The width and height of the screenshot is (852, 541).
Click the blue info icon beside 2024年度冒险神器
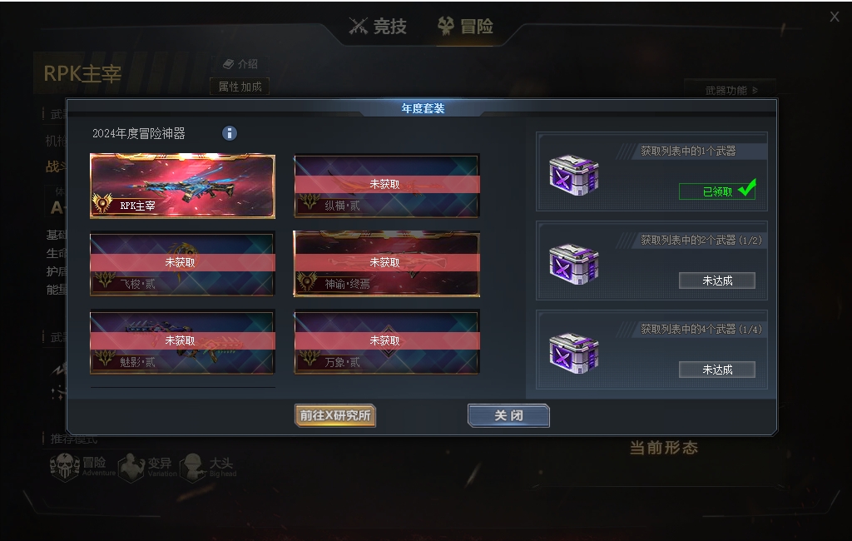tap(230, 133)
